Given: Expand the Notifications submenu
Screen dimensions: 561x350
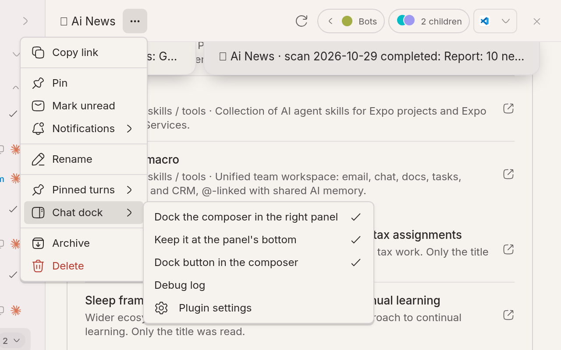Looking at the screenshot, I should point(84,129).
